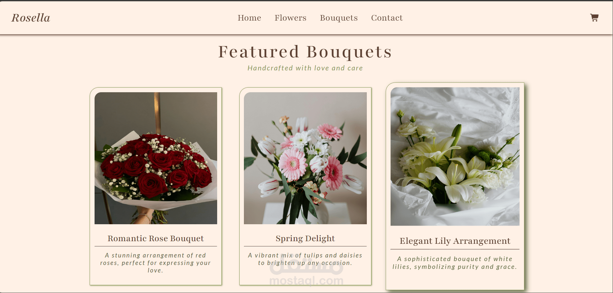Open the Flowers menu item
Image resolution: width=613 pixels, height=293 pixels.
[291, 18]
